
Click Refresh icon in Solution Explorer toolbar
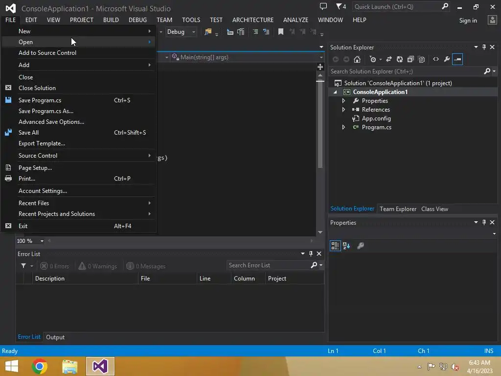(400, 59)
